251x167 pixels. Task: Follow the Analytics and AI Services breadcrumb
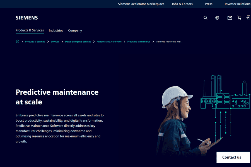tap(109, 41)
